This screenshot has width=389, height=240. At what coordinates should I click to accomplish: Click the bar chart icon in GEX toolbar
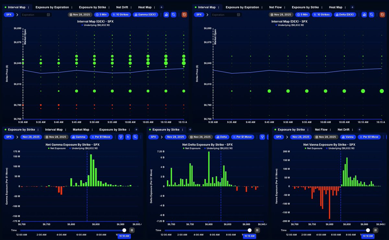coord(166,15)
